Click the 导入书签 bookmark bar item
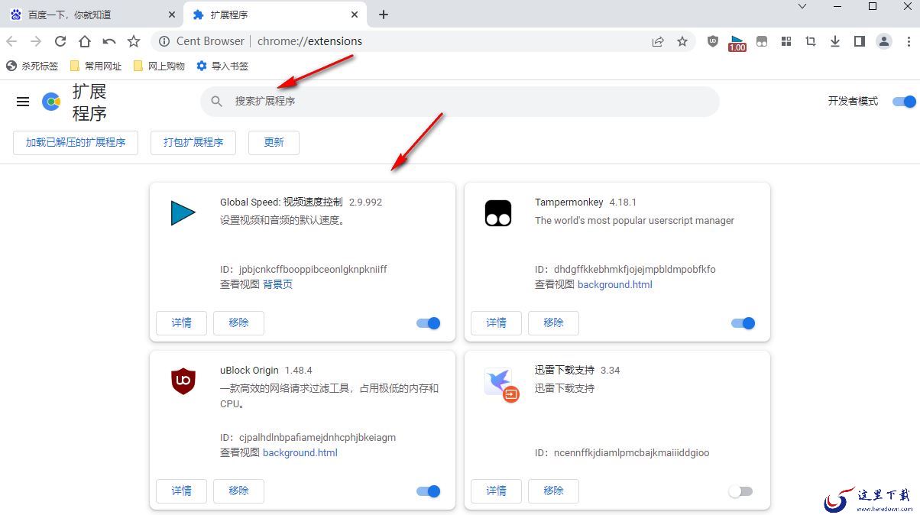The image size is (920, 515). point(222,66)
